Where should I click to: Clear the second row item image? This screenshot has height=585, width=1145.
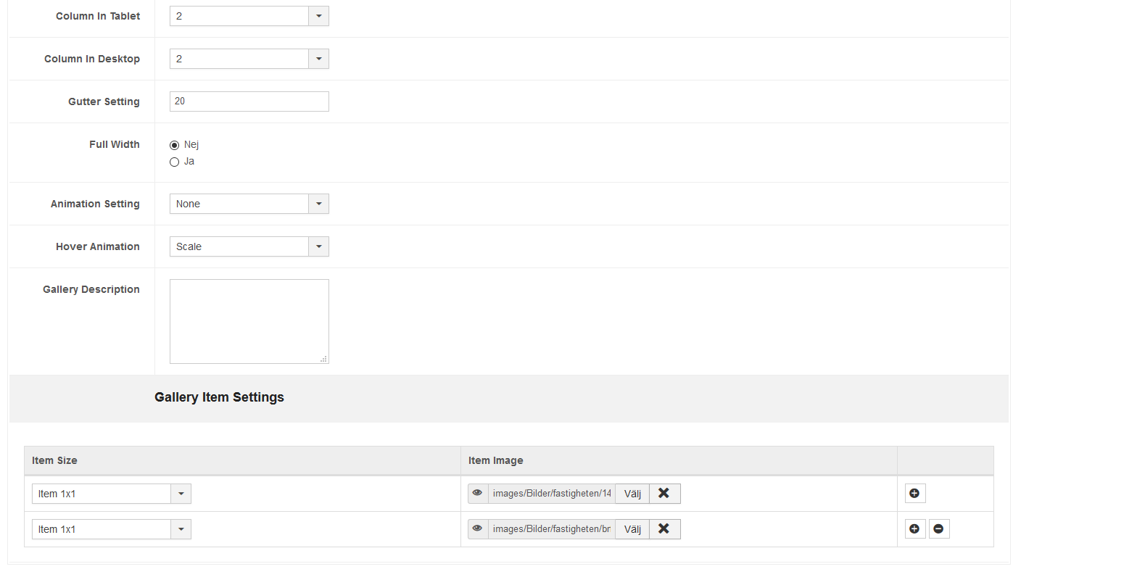click(x=664, y=529)
